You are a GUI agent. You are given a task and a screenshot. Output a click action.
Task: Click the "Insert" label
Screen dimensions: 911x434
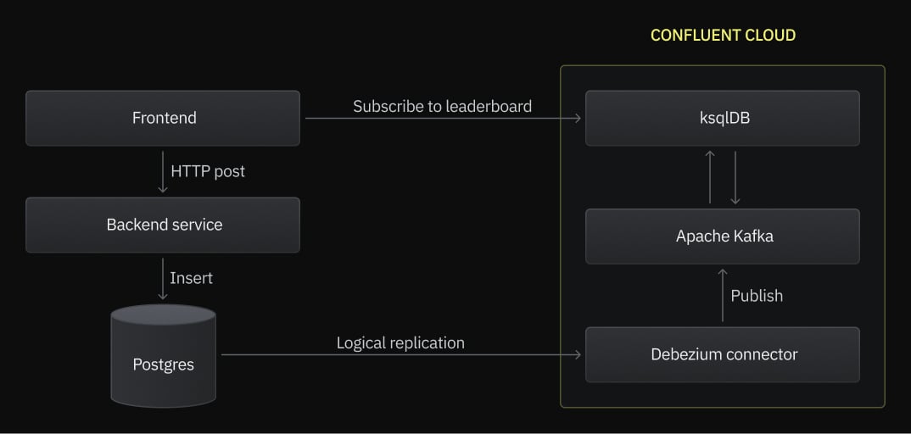coord(192,278)
